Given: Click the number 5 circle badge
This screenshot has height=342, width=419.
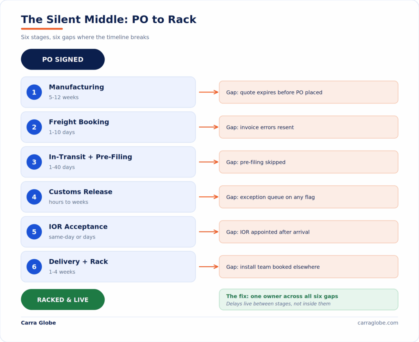Looking at the screenshot, I should (34, 232).
